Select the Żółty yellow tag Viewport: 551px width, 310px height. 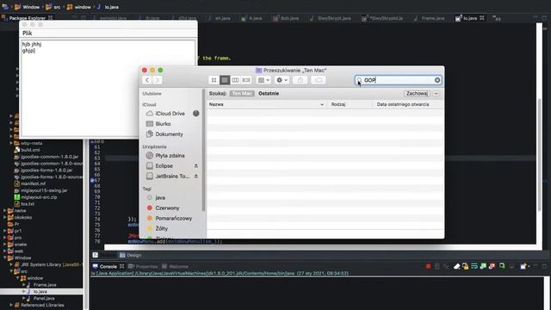pos(162,228)
